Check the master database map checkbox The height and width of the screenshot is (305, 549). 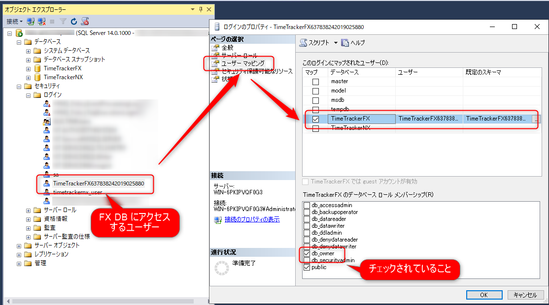click(x=315, y=82)
